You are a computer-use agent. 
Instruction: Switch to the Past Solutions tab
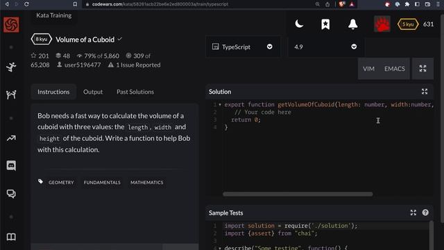pos(135,92)
